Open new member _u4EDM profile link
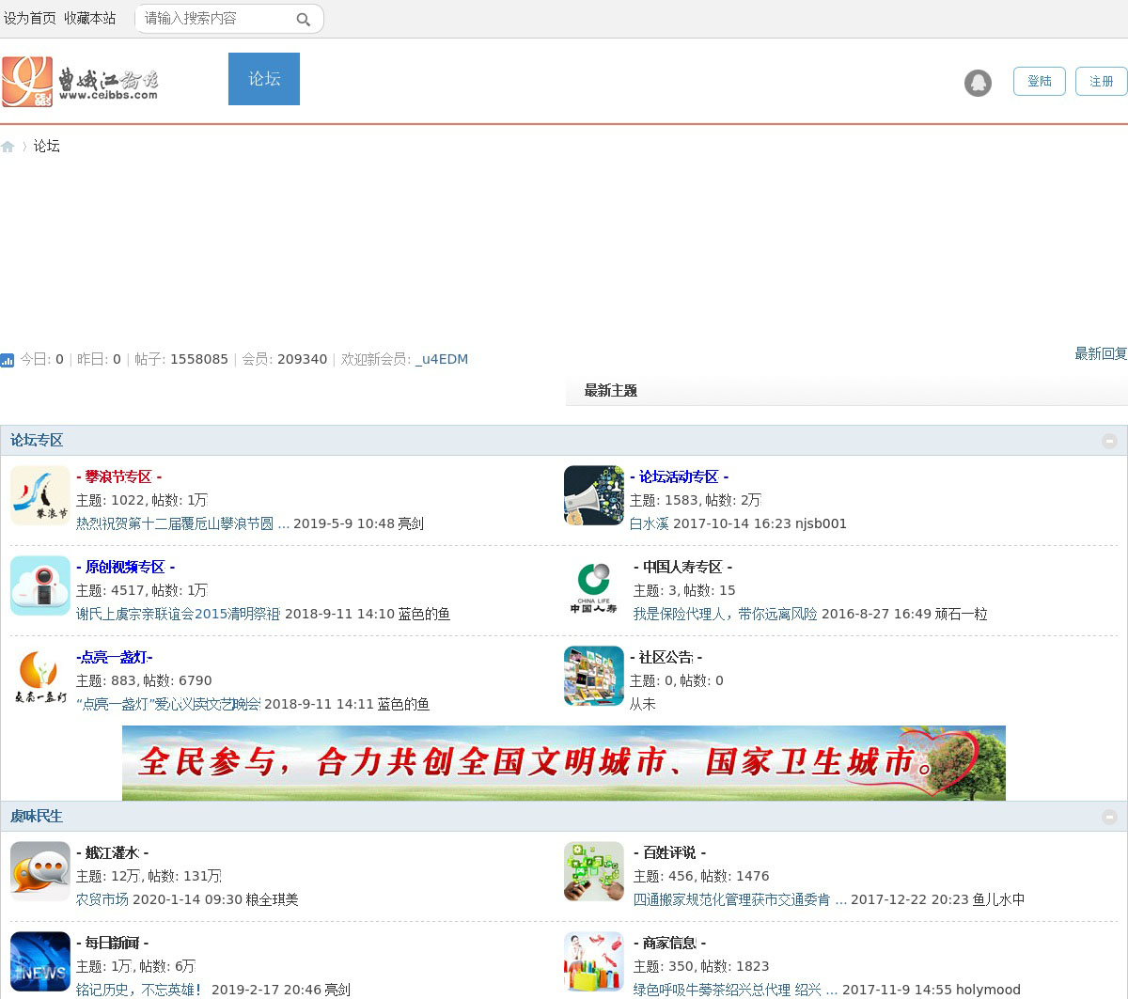The width and height of the screenshot is (1128, 999). (x=441, y=359)
